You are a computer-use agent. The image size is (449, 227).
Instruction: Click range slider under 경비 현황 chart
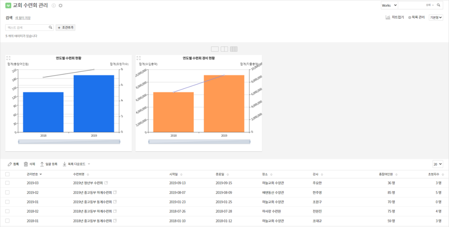[199, 142]
